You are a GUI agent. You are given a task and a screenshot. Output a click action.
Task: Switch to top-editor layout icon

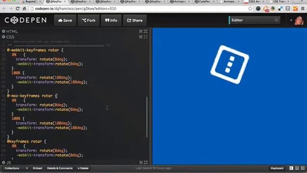pos(297,168)
